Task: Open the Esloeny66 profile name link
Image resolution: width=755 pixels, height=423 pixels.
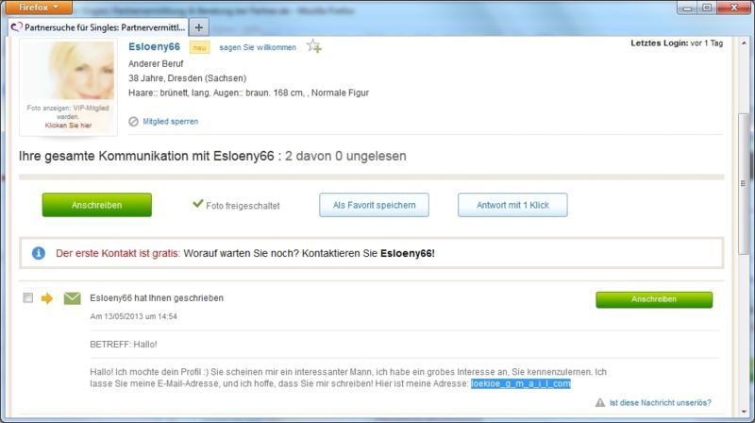Action: 154,47
